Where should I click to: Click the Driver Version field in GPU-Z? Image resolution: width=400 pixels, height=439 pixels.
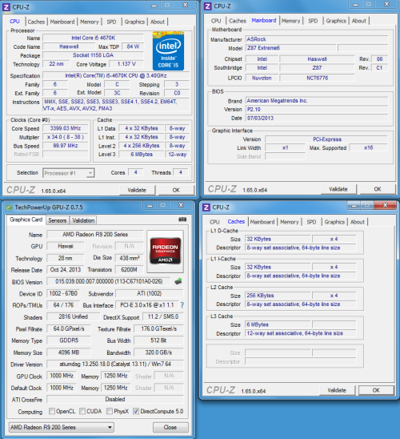coord(115,364)
